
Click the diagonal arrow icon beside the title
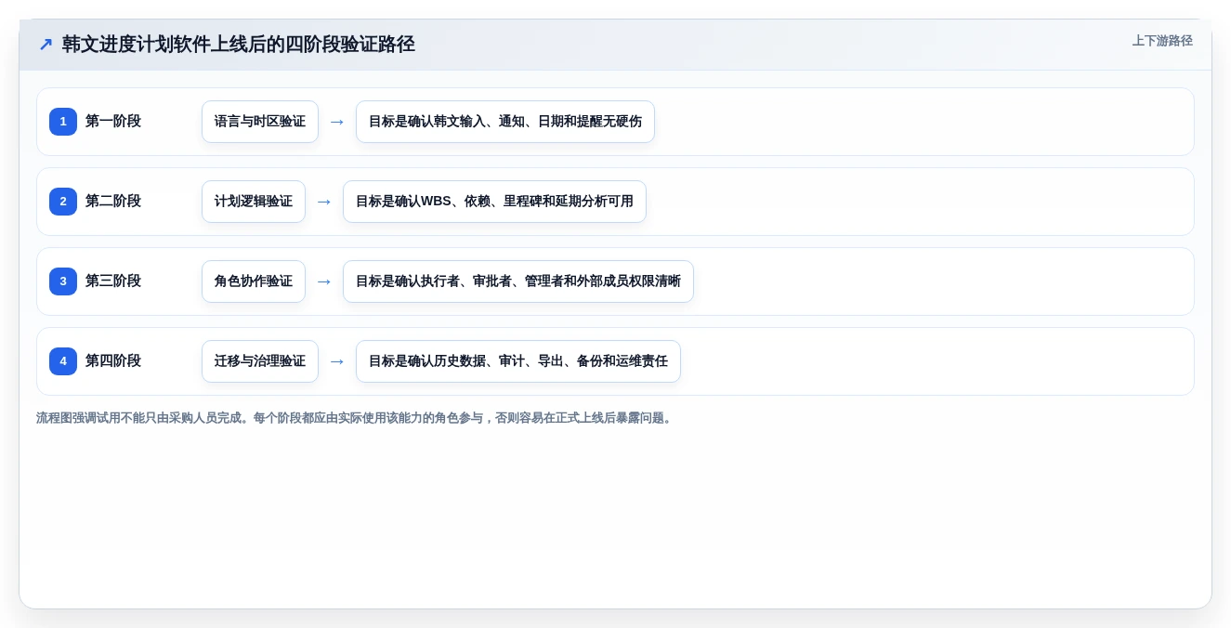click(46, 45)
